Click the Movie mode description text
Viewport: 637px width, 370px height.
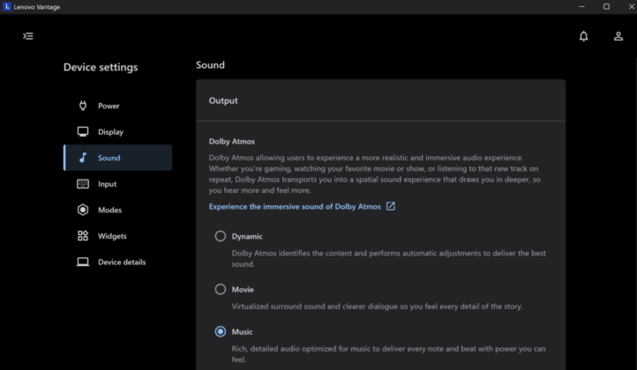pos(377,307)
